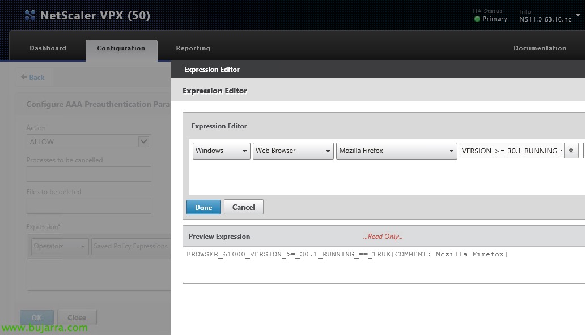Open the Documentation tab
Image resolution: width=585 pixels, height=335 pixels.
coord(540,48)
